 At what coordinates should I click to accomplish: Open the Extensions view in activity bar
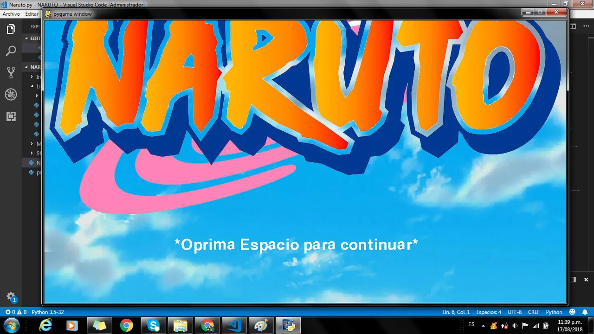[x=11, y=116]
